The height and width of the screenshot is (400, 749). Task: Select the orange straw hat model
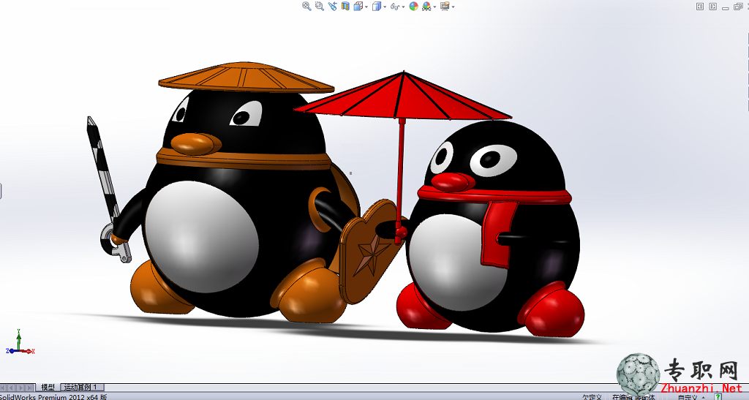[x=246, y=76]
